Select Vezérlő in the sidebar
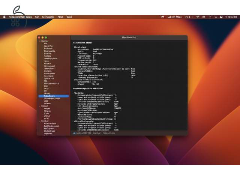This screenshot has height=180, width=240. (47, 103)
